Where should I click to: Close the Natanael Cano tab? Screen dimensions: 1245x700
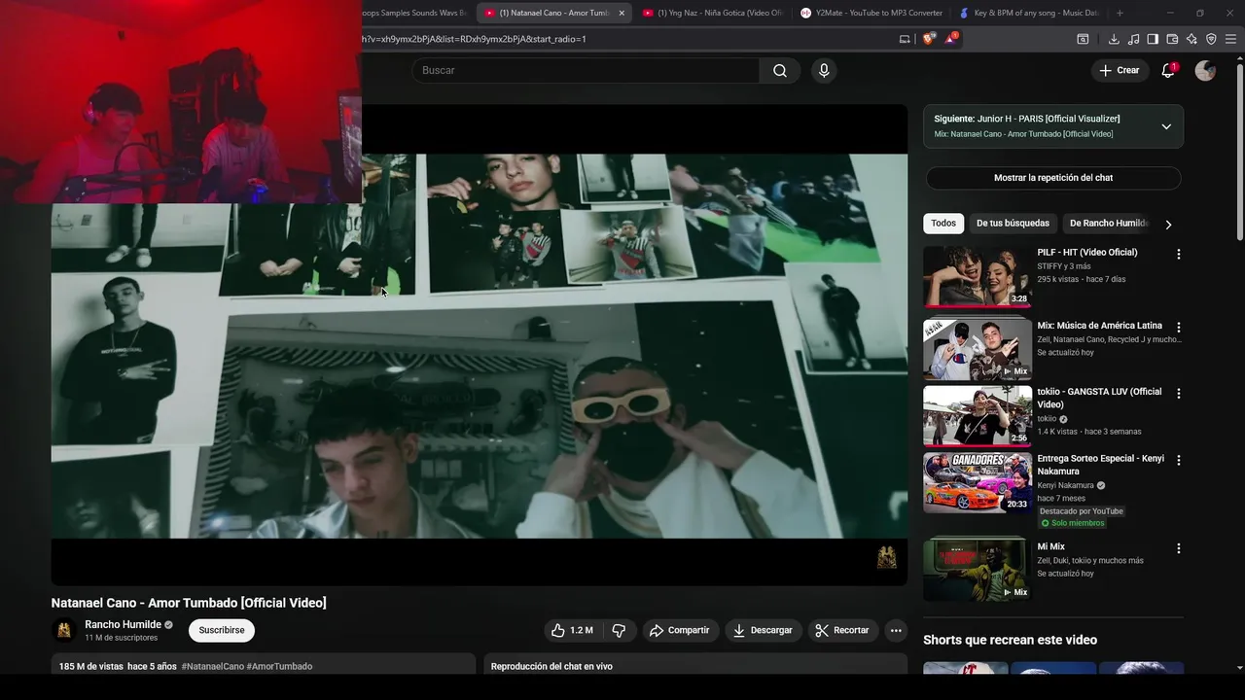point(622,13)
